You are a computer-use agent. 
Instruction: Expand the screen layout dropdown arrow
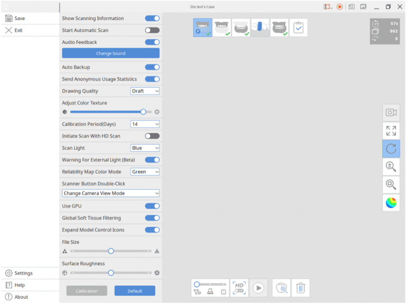[331, 8]
